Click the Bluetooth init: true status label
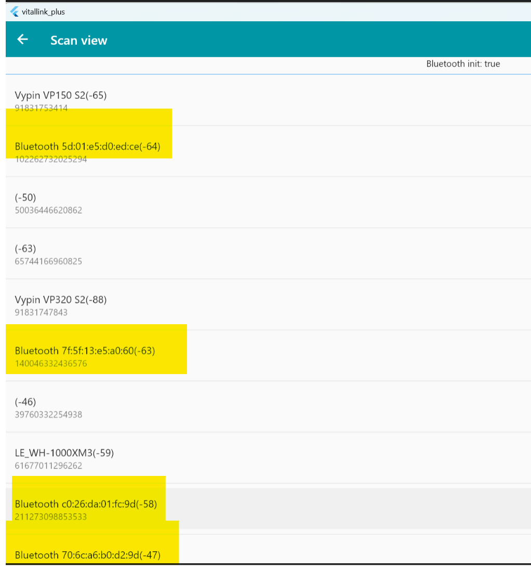This screenshot has height=571, width=531. tap(463, 64)
